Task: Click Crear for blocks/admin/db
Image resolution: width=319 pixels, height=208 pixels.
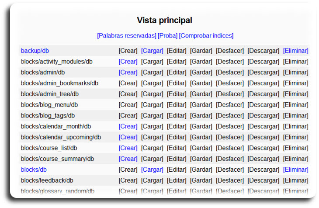Action: [128, 73]
